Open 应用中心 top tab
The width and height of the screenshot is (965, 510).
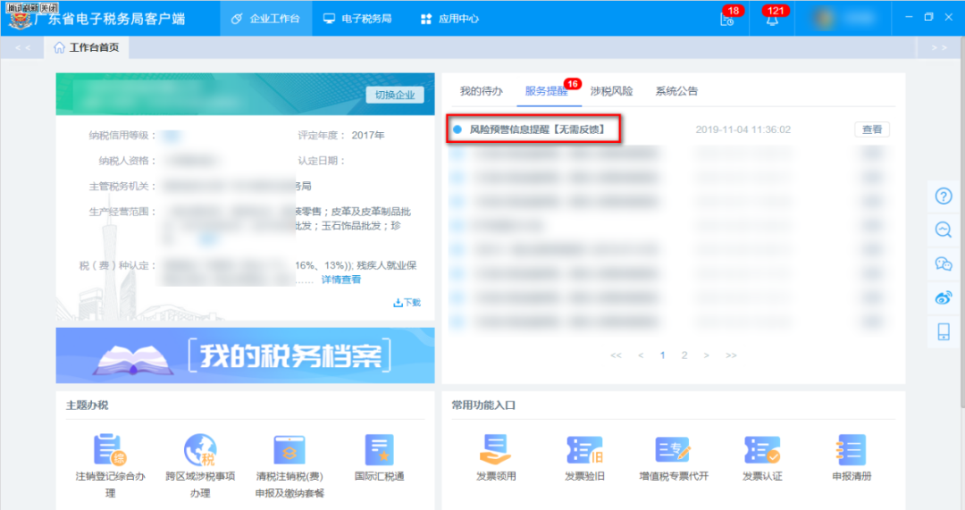tap(449, 19)
